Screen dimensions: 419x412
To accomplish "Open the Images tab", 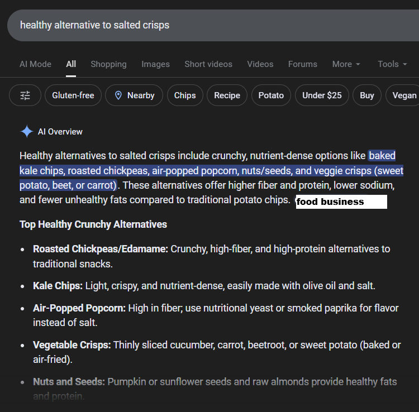I will (155, 64).
